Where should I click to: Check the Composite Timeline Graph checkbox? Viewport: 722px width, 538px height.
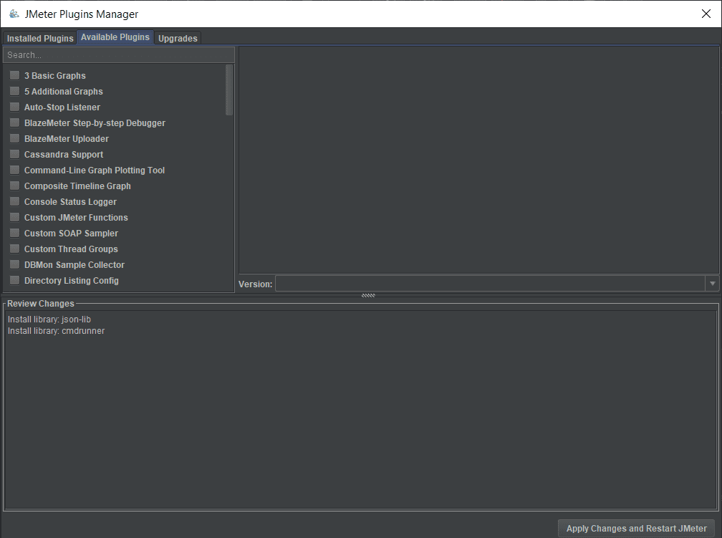click(x=15, y=186)
